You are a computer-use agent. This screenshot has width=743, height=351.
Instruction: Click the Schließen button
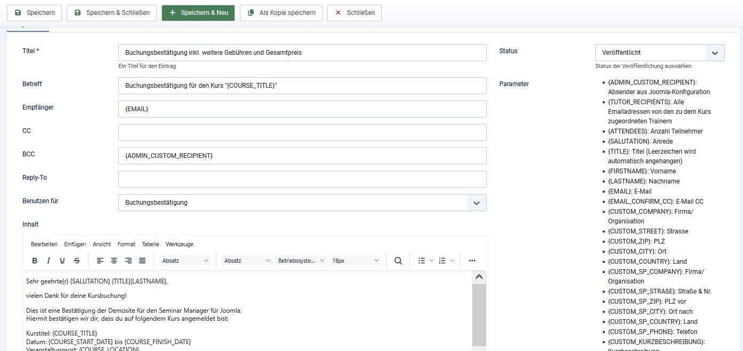[354, 13]
